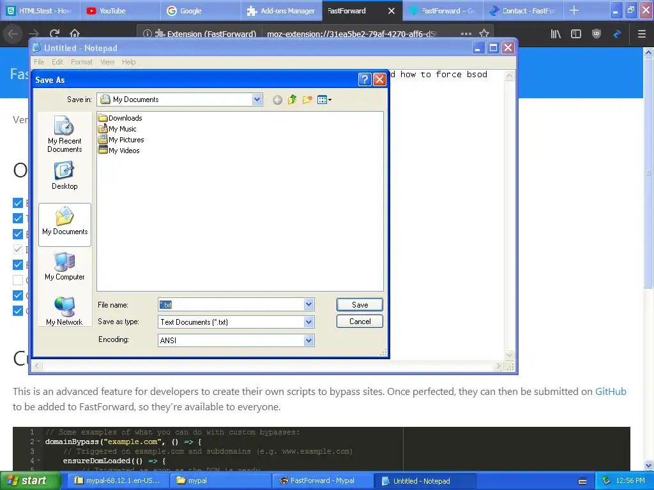
Task: Go to Desktop in places bar
Action: coord(65,176)
